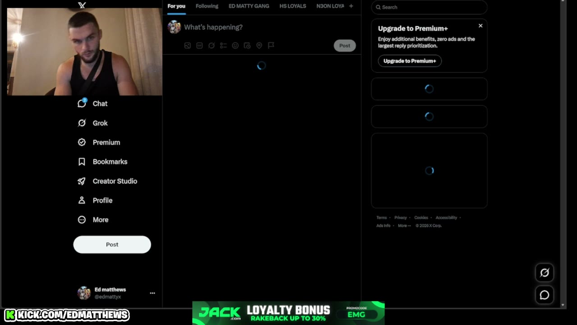Open Chat from the left sidebar
Screen dimensions: 577x325
[x=92, y=103]
